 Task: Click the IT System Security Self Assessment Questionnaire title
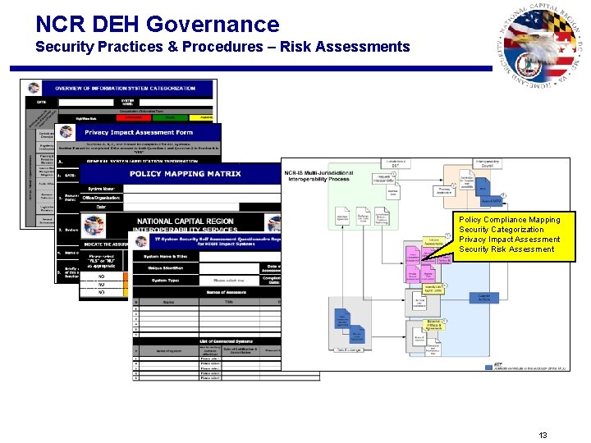tap(218, 241)
